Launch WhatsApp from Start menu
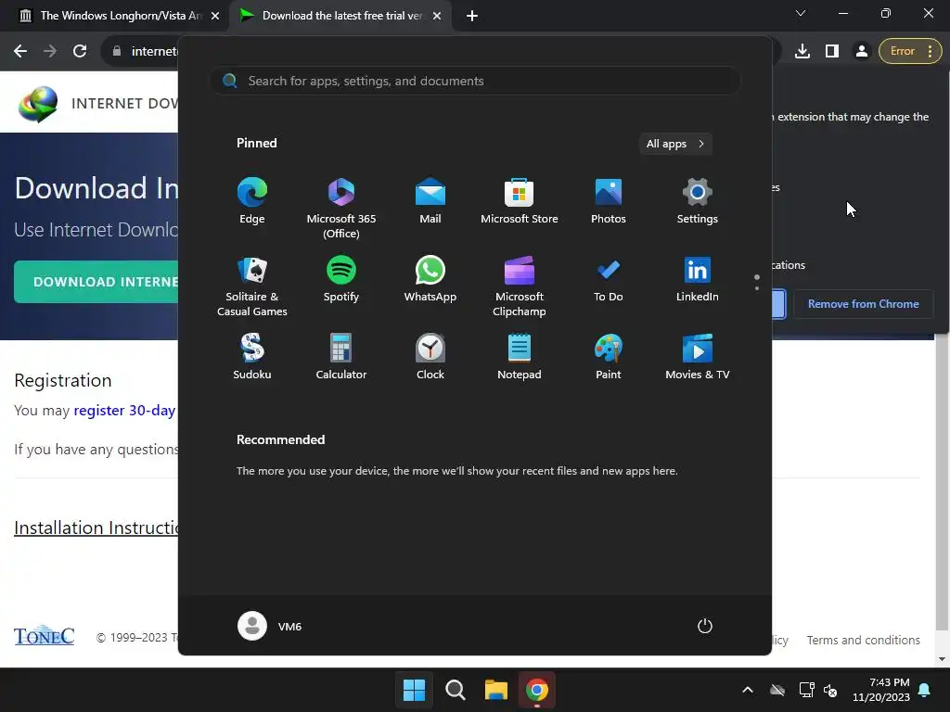 click(x=430, y=279)
